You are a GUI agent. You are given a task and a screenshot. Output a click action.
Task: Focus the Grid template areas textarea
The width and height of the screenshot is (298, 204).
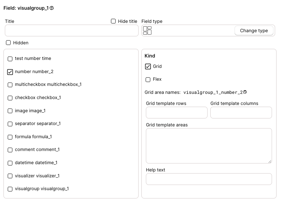[209, 146]
